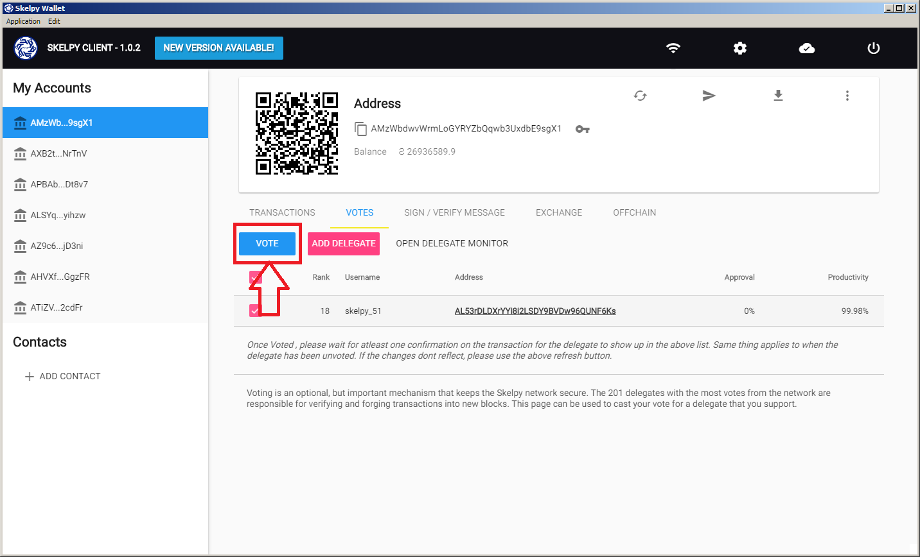This screenshot has width=920, height=557.
Task: Click the Address column header in delegates table
Action: point(469,277)
